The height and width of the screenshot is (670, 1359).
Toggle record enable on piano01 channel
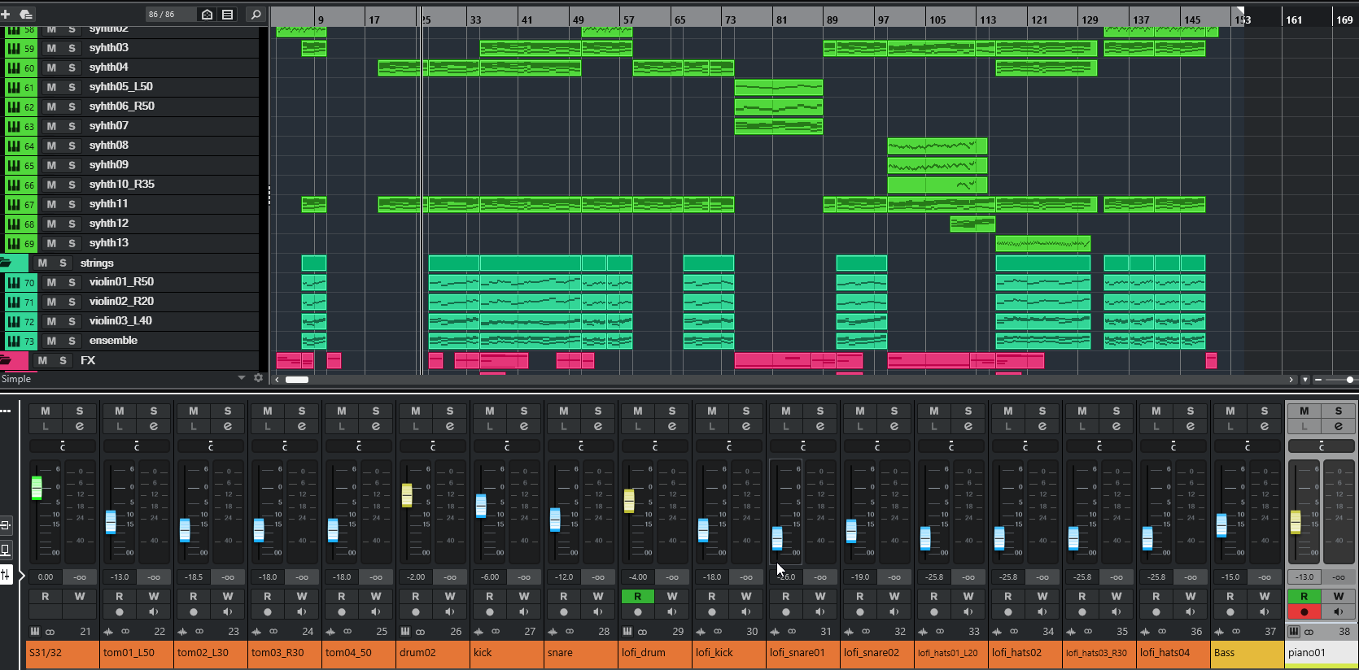[x=1304, y=612]
